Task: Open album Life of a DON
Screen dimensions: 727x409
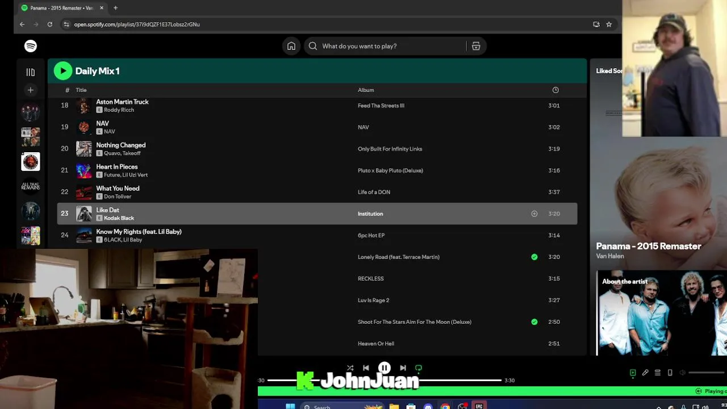Action: tap(374, 192)
